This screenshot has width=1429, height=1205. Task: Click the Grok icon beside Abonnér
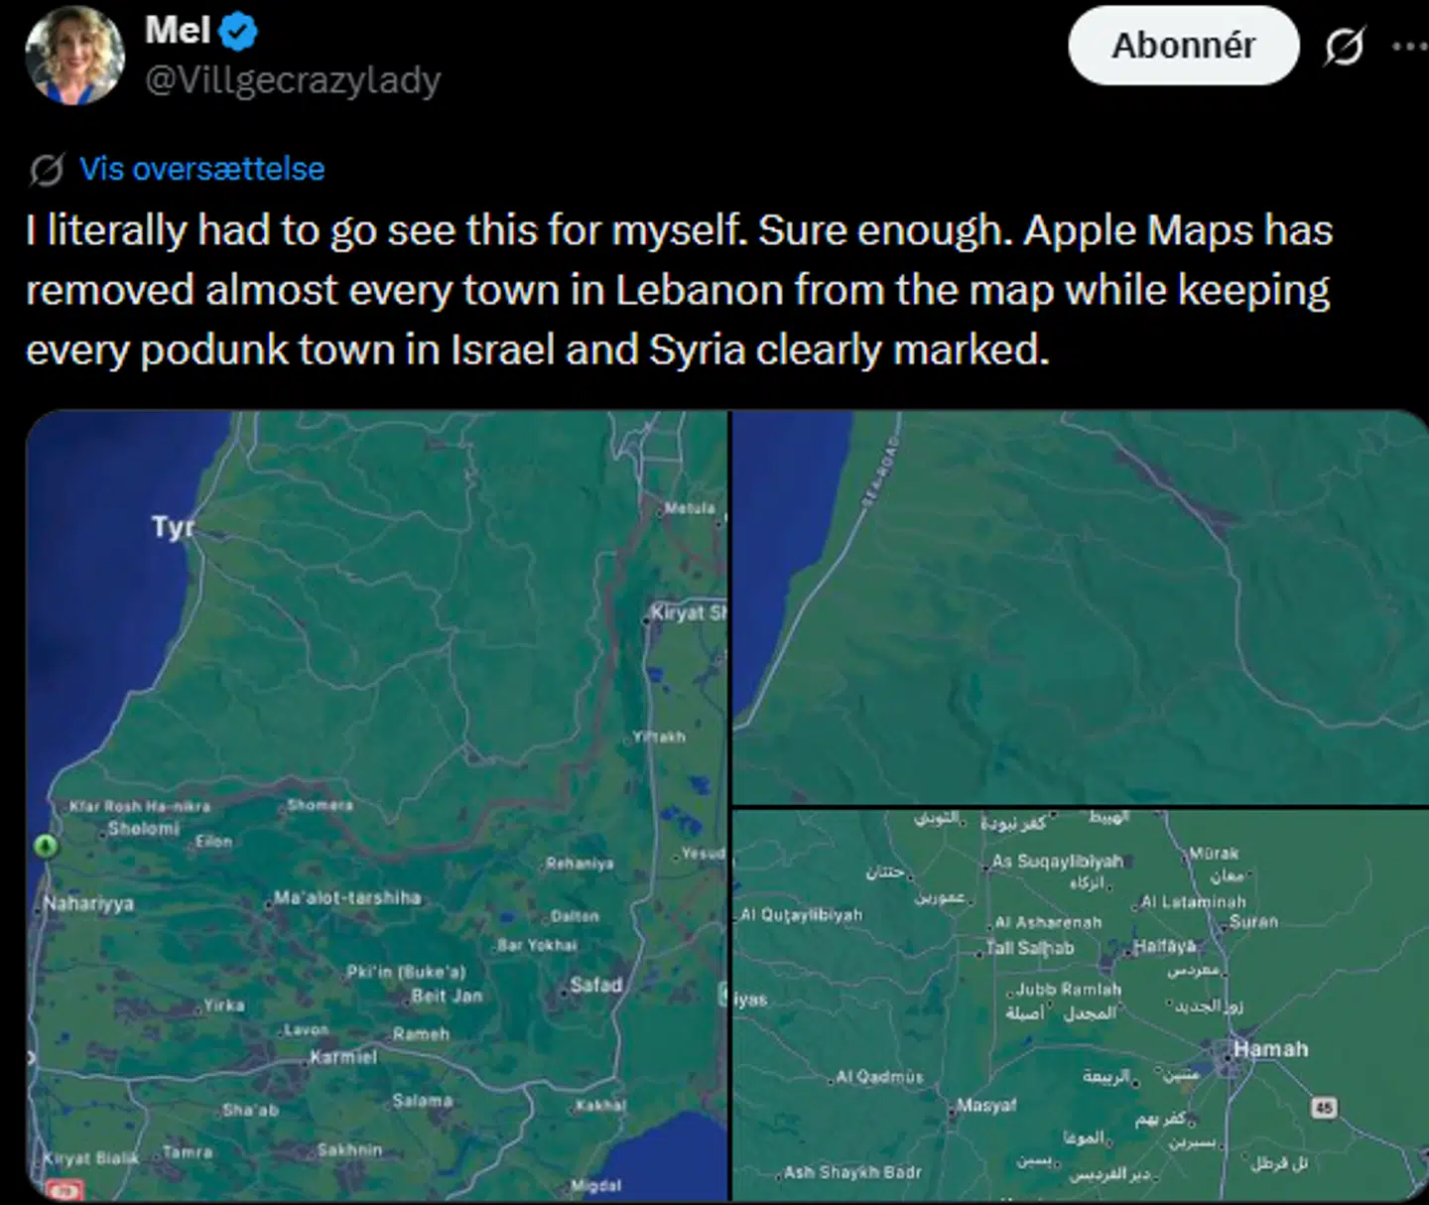coord(1344,46)
